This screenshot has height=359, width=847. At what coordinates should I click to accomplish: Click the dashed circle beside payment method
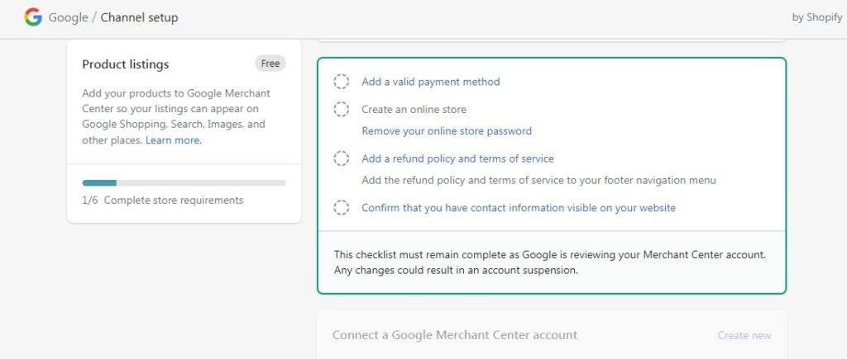(x=341, y=82)
